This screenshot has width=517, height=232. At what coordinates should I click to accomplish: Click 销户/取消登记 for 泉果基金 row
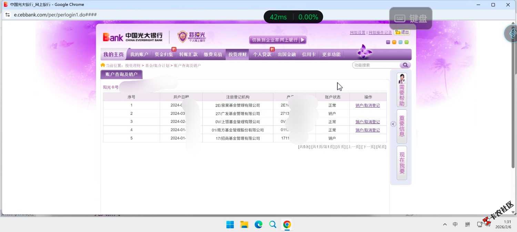click(x=367, y=106)
